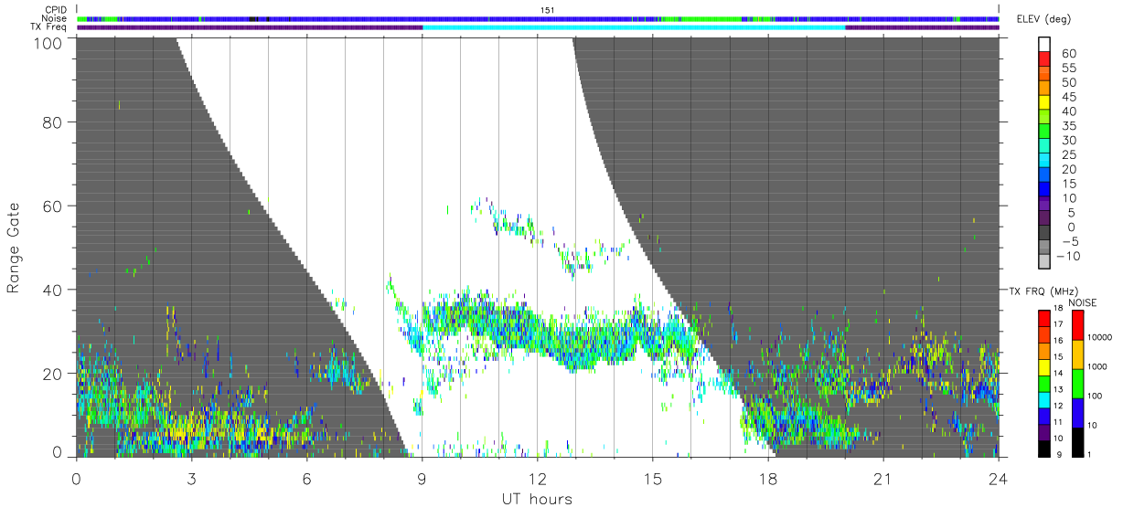Screen dimensions: 1123x518
Task: Select the 100 value on the NOISE legend
Action: [1096, 396]
